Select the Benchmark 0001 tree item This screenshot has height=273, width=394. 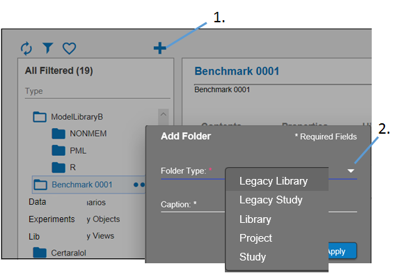(89, 185)
